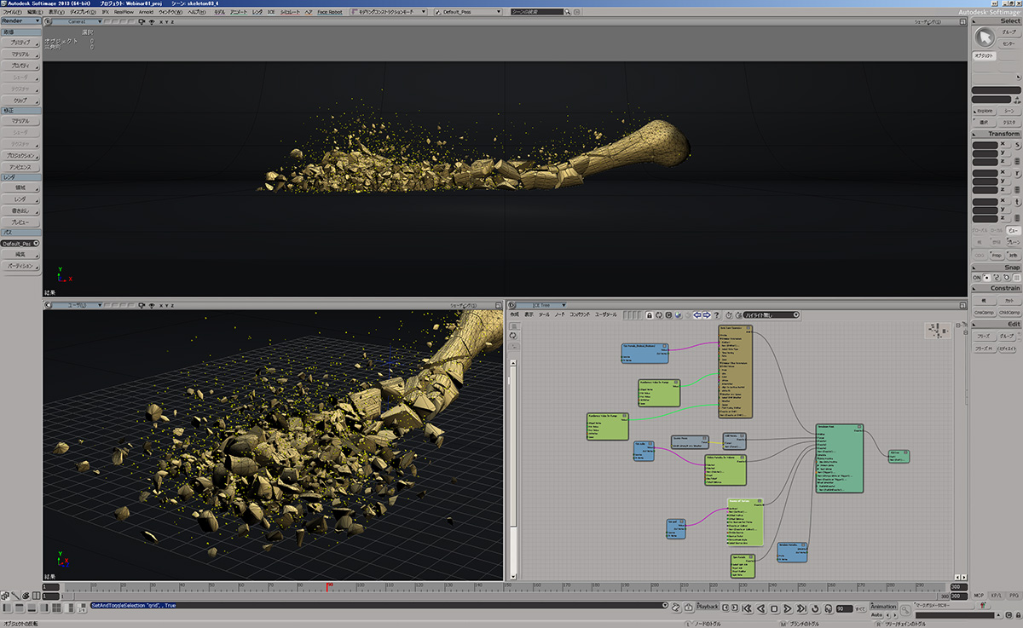
Task: Click the lock icon in ICE Tree toolbar
Action: (649, 315)
